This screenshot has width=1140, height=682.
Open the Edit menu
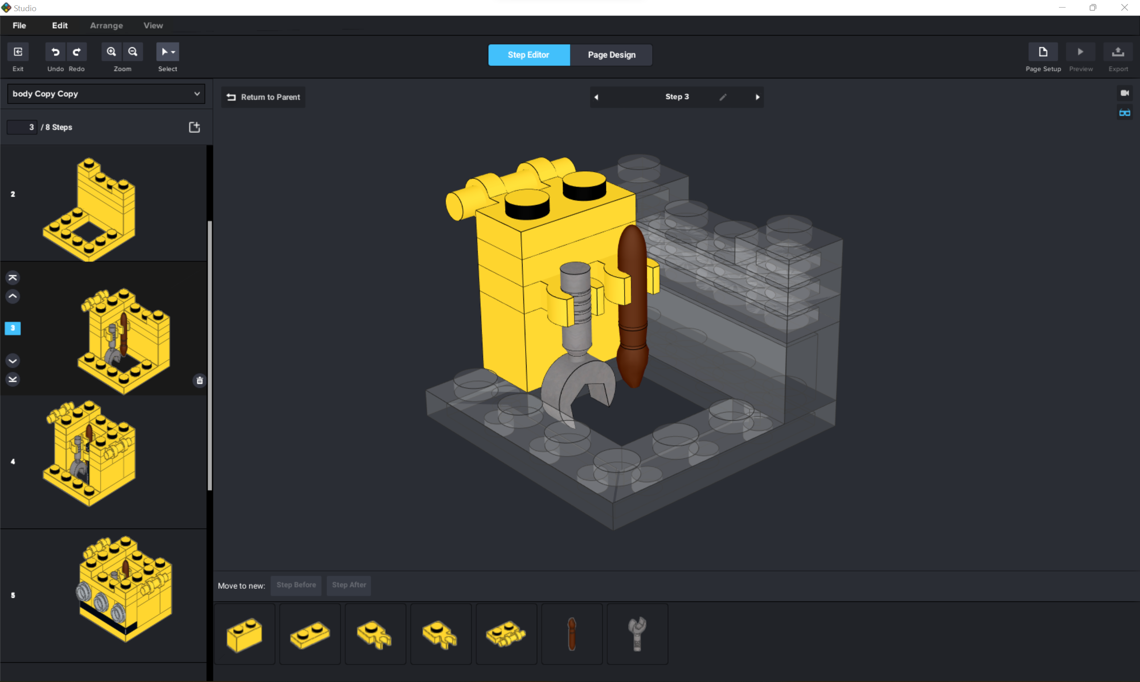pyautogui.click(x=60, y=25)
